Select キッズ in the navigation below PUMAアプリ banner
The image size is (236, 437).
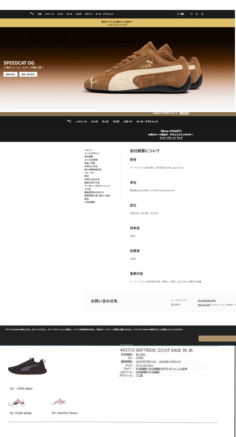[105, 122]
